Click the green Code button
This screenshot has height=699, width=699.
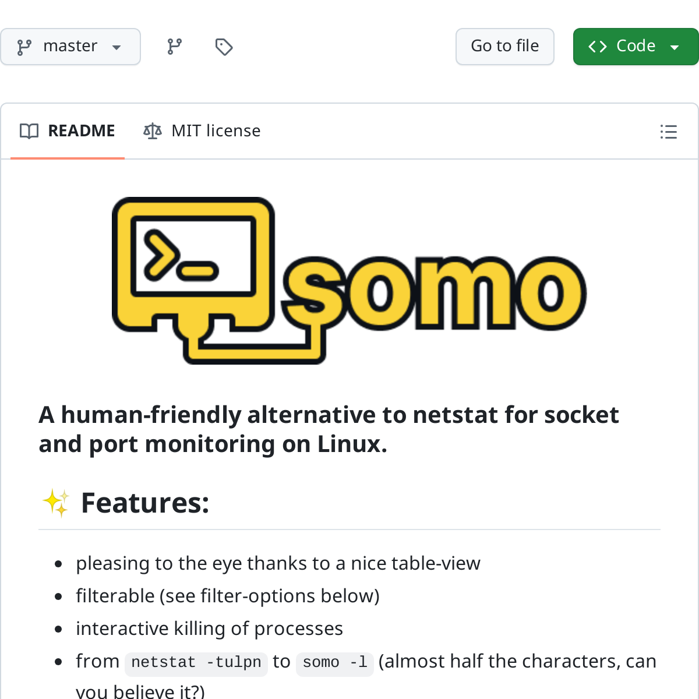click(x=635, y=47)
